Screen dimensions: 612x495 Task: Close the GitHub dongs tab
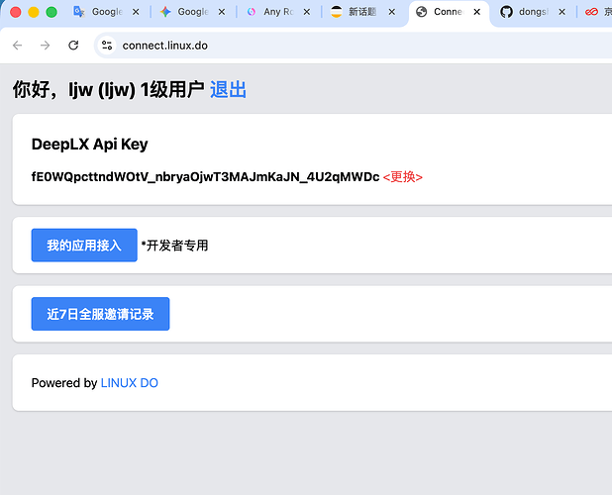pos(561,12)
